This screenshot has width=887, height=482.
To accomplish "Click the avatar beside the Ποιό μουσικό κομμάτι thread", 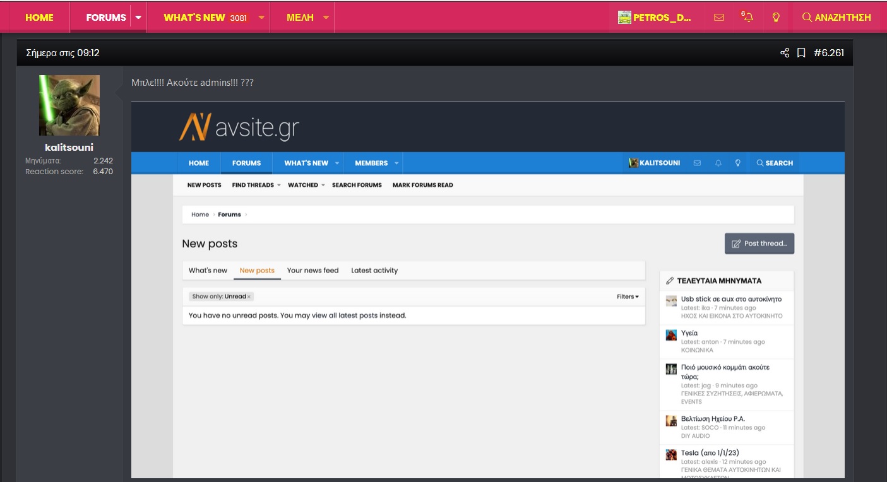I will click(x=671, y=369).
